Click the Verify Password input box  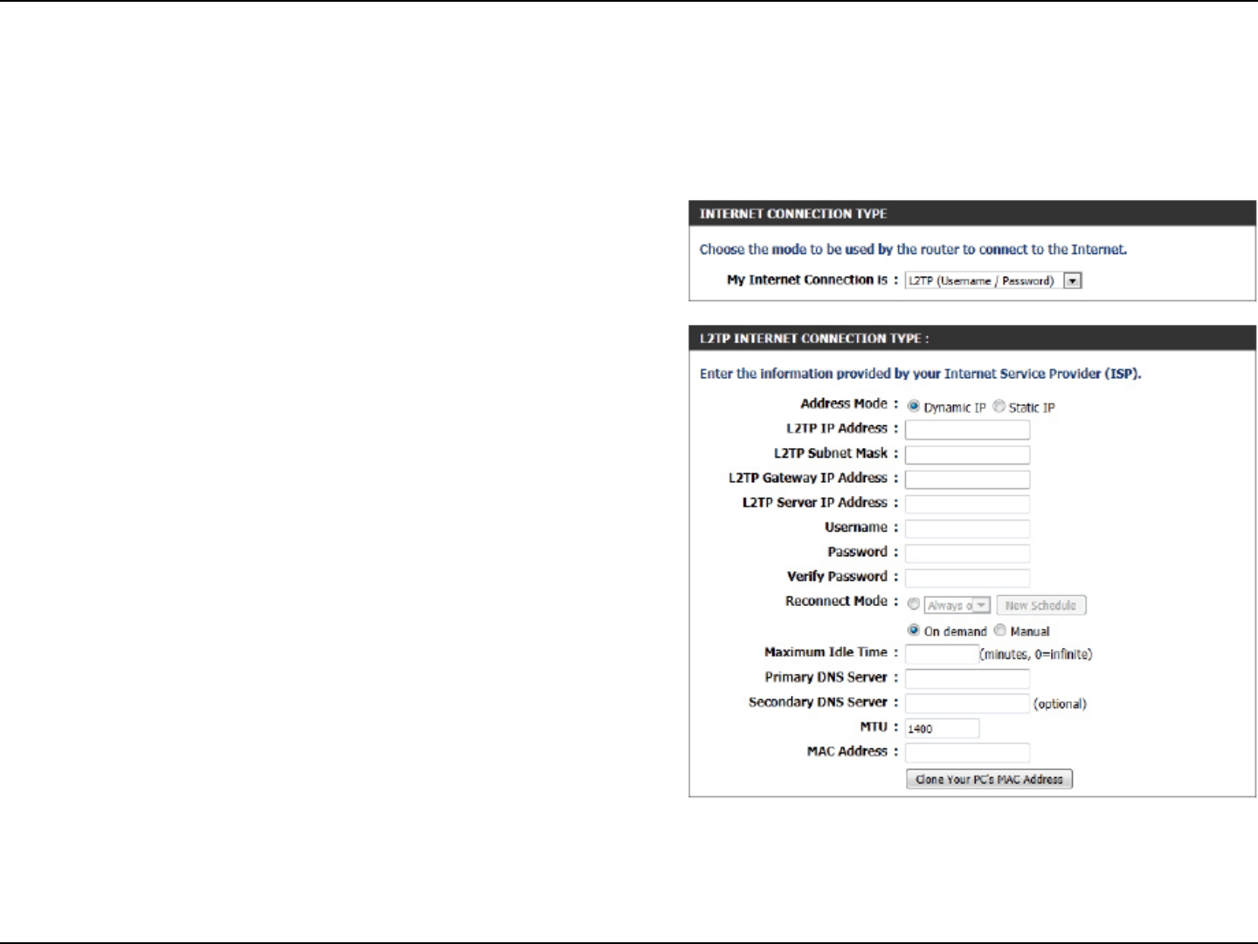967,577
